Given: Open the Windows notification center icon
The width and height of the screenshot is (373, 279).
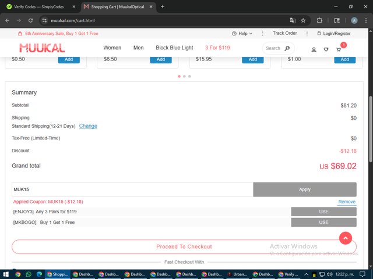Looking at the screenshot, I should click(x=363, y=274).
